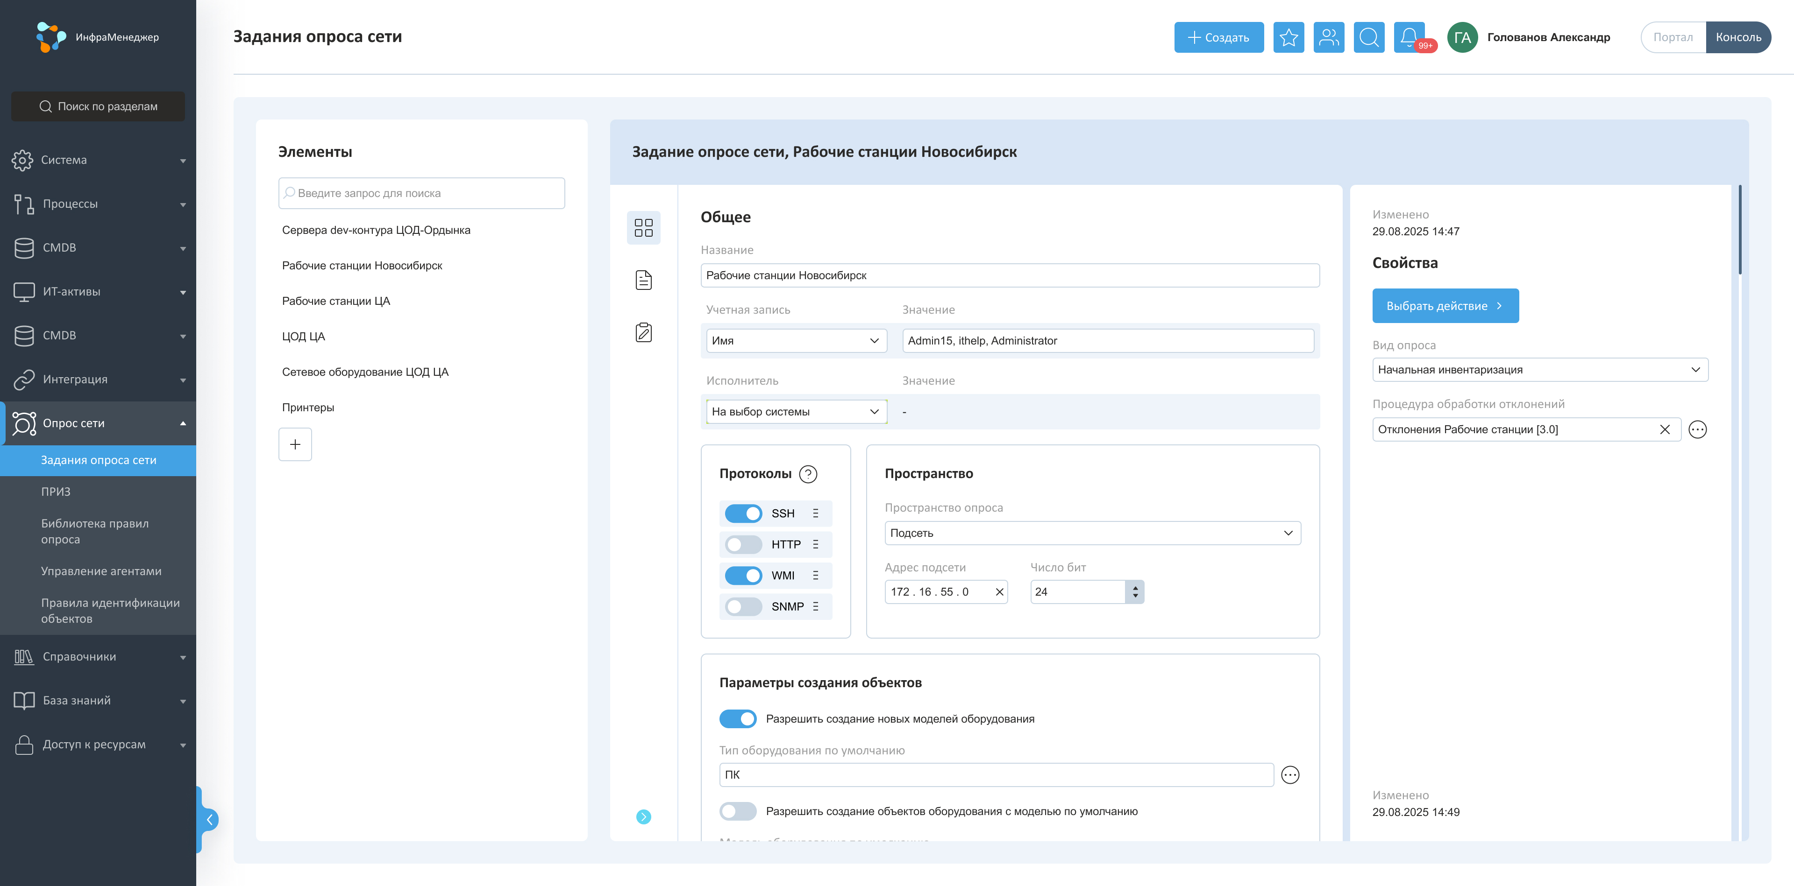Open favorites star icon in header
The height and width of the screenshot is (886, 1794).
(x=1289, y=37)
